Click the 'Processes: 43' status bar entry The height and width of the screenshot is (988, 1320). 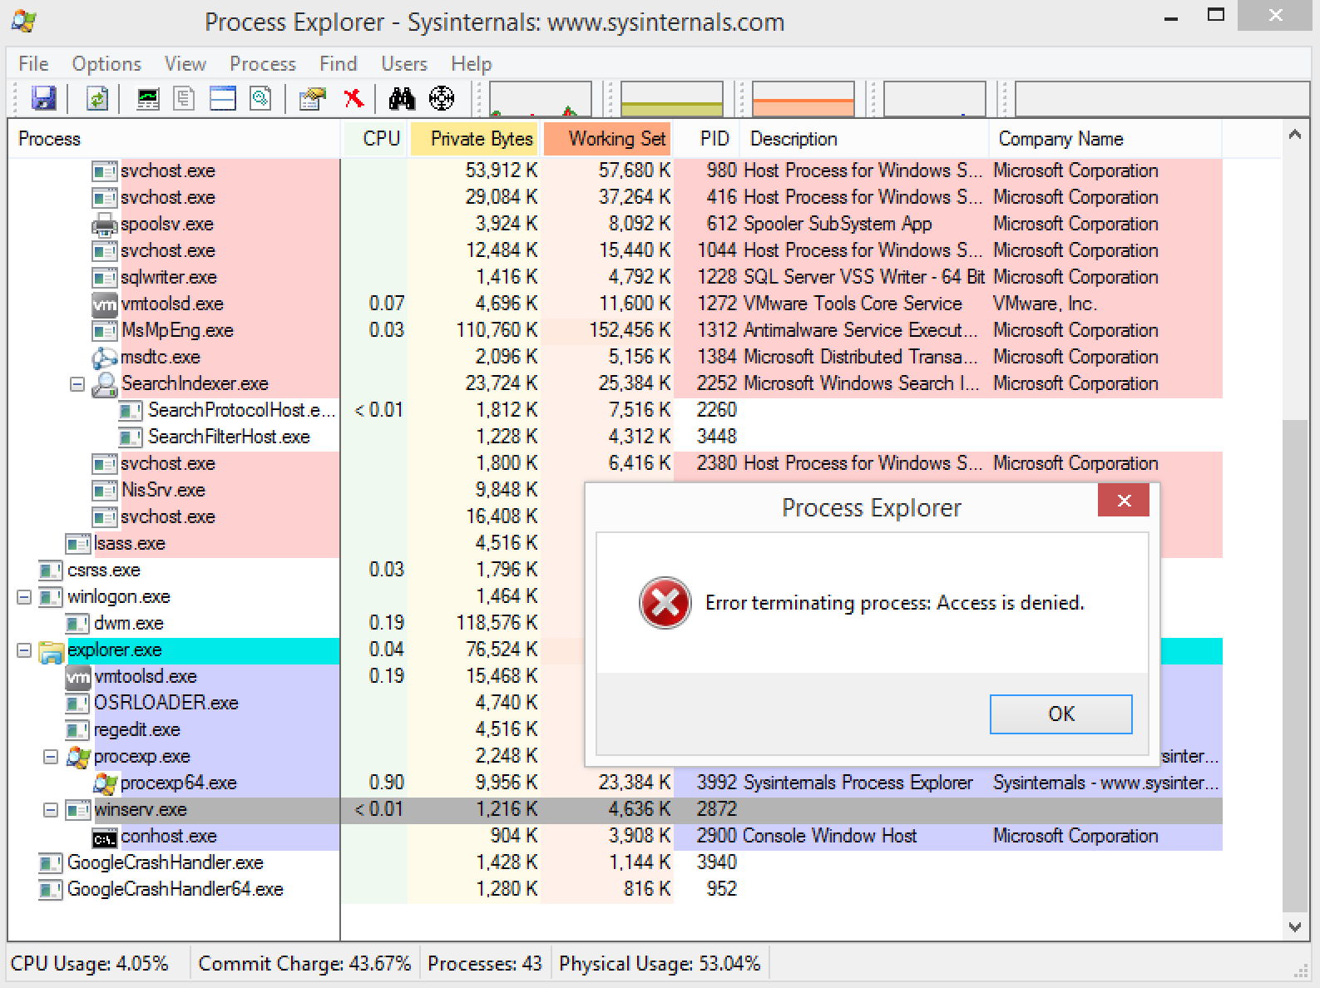click(x=485, y=964)
